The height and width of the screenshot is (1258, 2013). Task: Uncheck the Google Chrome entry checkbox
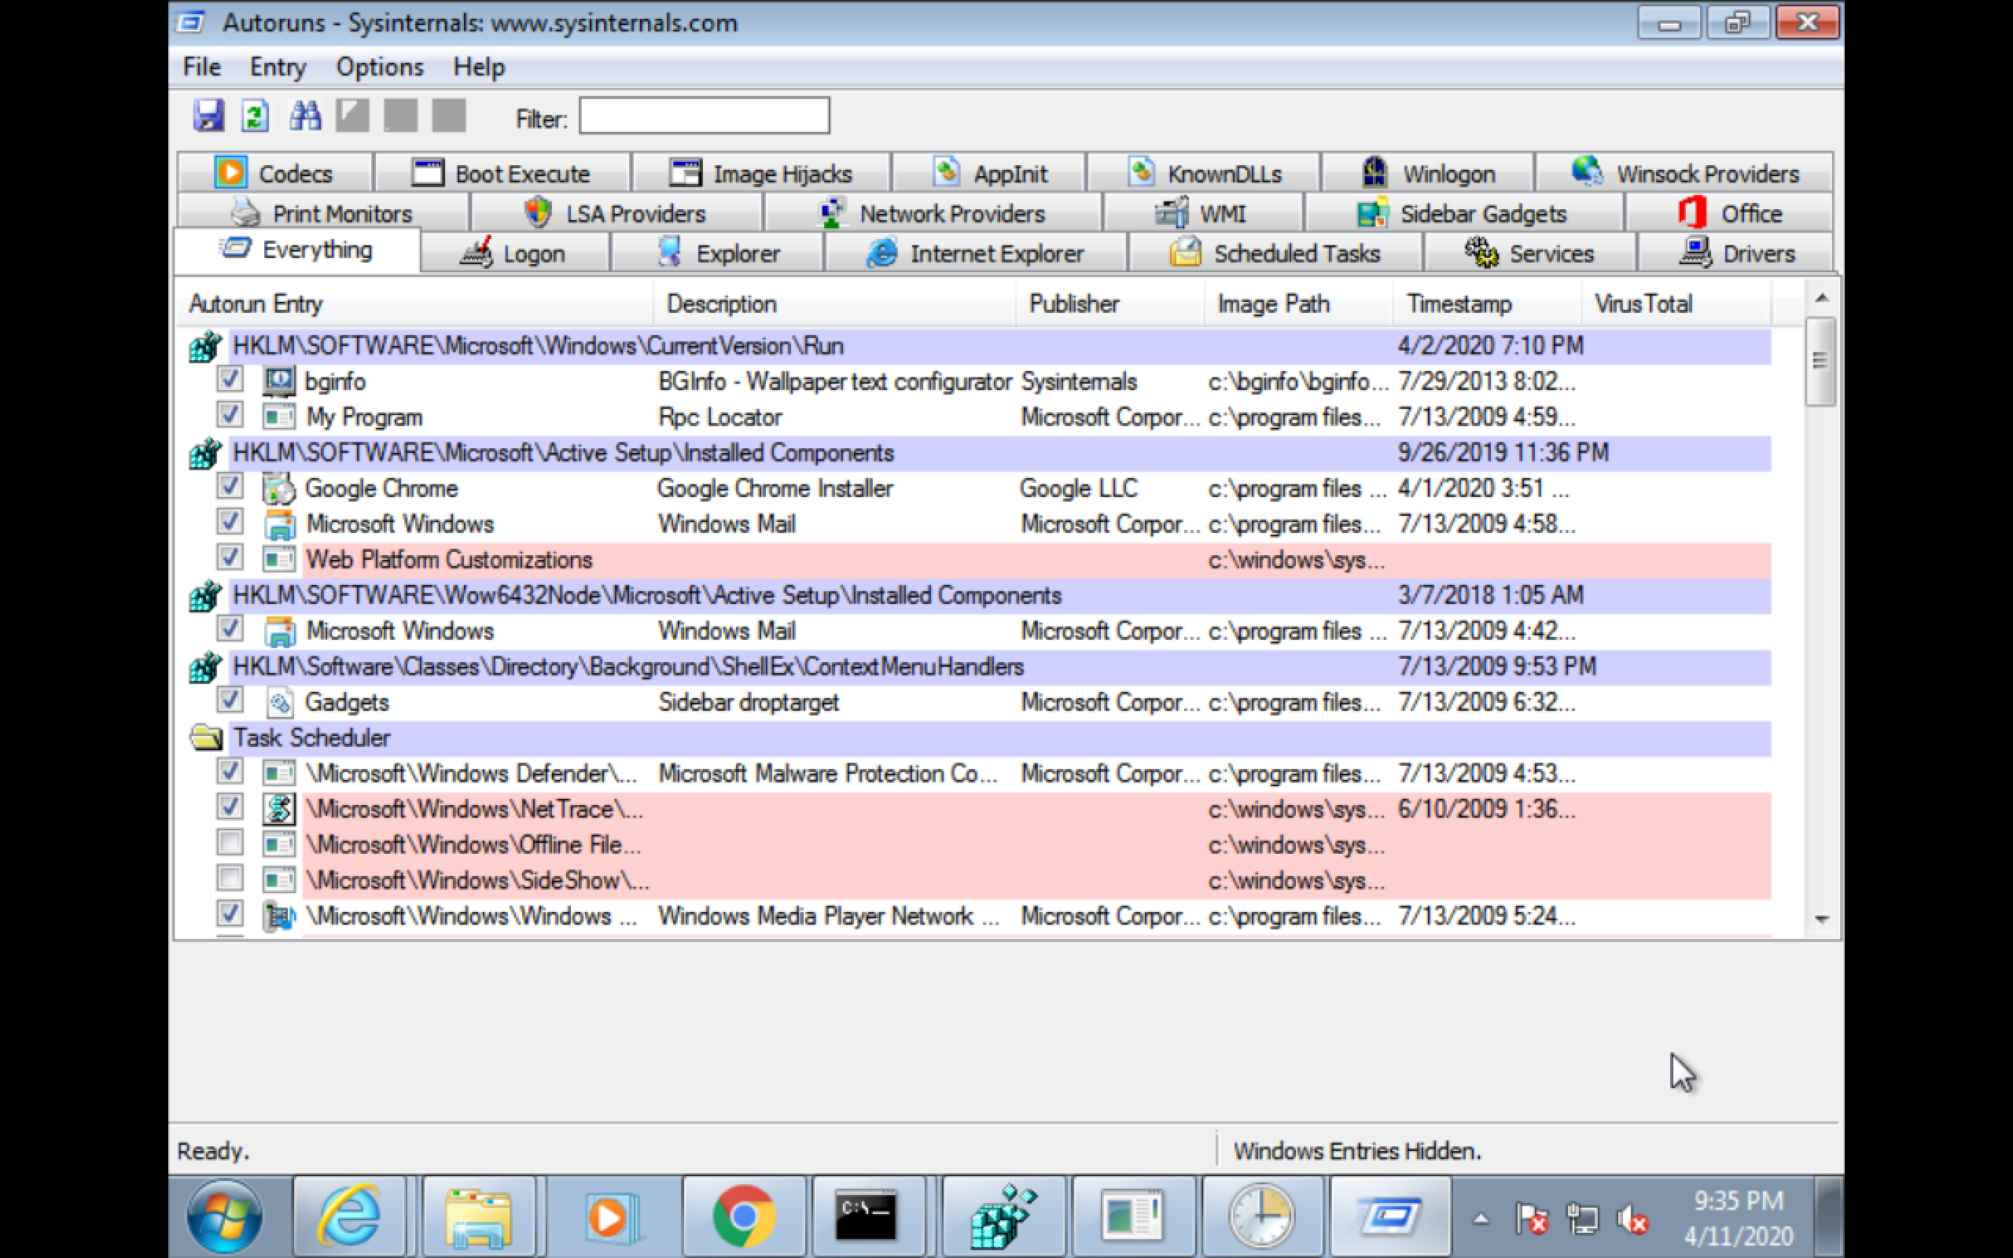click(230, 486)
